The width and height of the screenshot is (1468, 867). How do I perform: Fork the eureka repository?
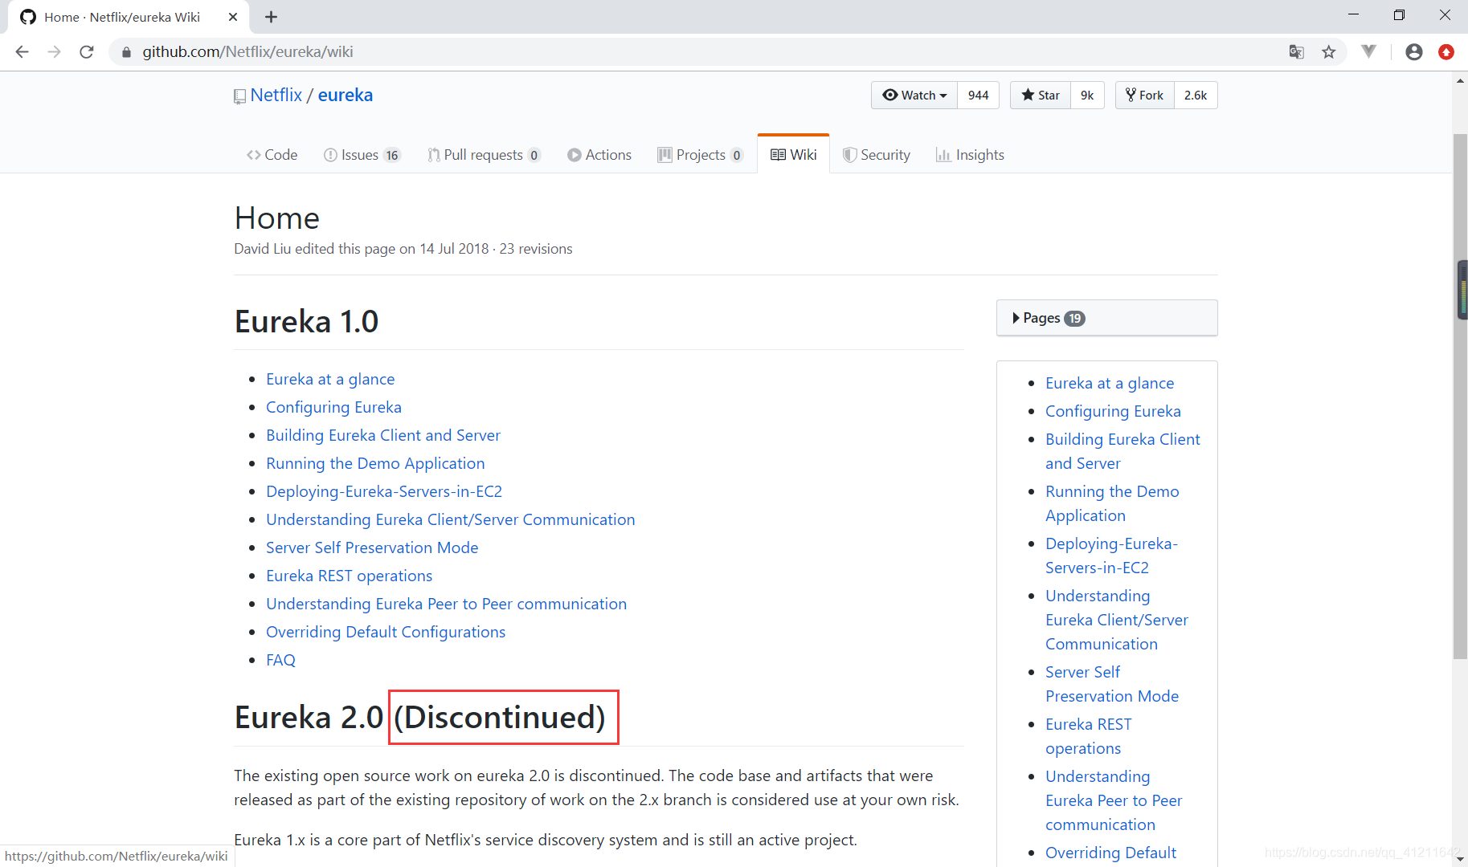click(1145, 96)
